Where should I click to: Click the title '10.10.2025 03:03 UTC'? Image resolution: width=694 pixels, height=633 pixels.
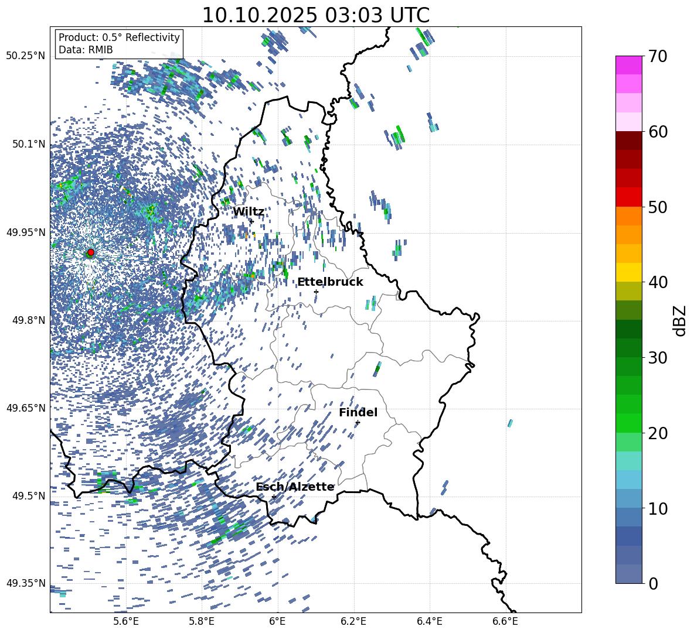(315, 15)
